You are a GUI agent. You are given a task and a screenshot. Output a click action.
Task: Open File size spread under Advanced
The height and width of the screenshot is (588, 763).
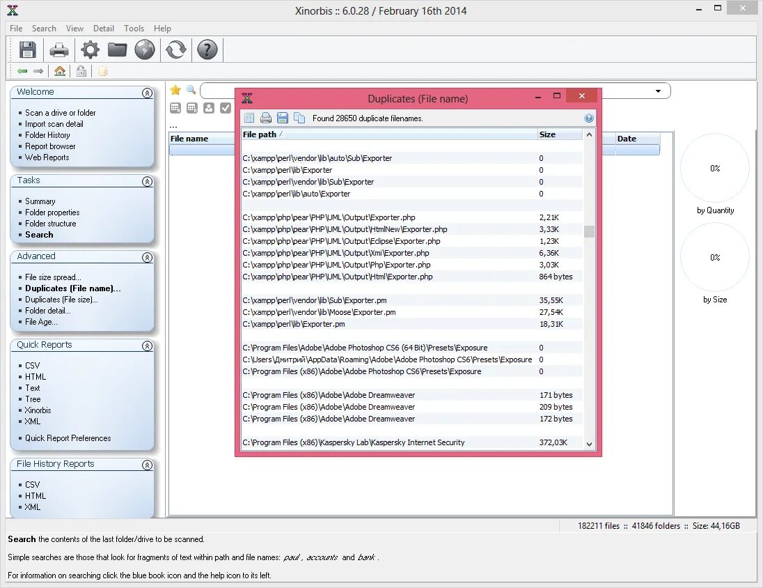53,277
